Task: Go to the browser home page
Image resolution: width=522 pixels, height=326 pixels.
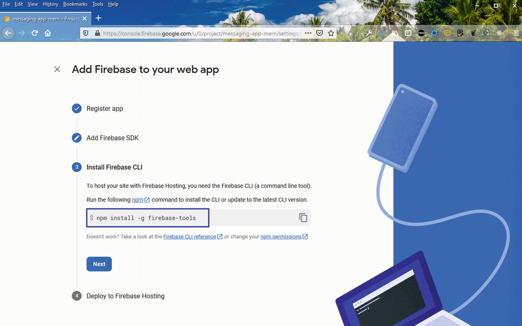Action: [48, 33]
